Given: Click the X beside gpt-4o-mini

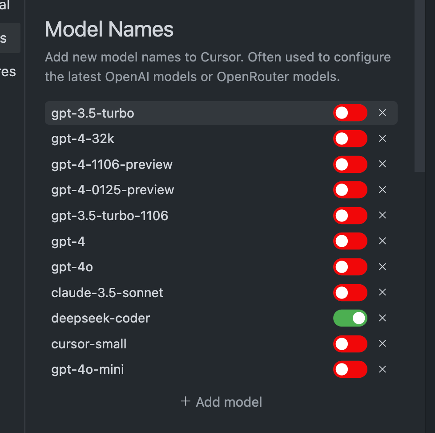Looking at the screenshot, I should [x=382, y=370].
